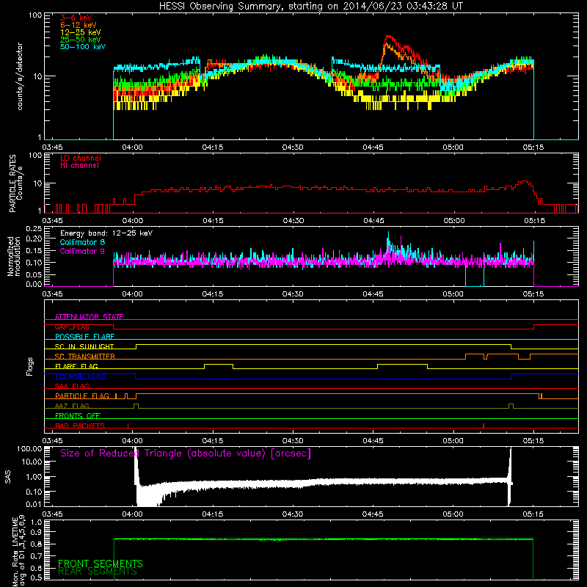Click the POSSIBLE_FLARE flag label

84,337
